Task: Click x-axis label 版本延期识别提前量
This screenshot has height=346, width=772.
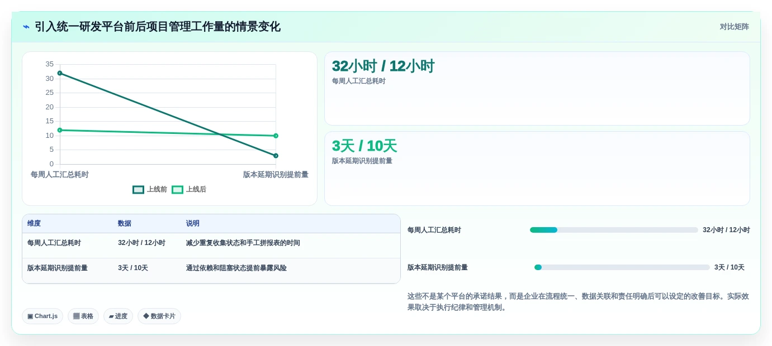Action: tap(276, 175)
